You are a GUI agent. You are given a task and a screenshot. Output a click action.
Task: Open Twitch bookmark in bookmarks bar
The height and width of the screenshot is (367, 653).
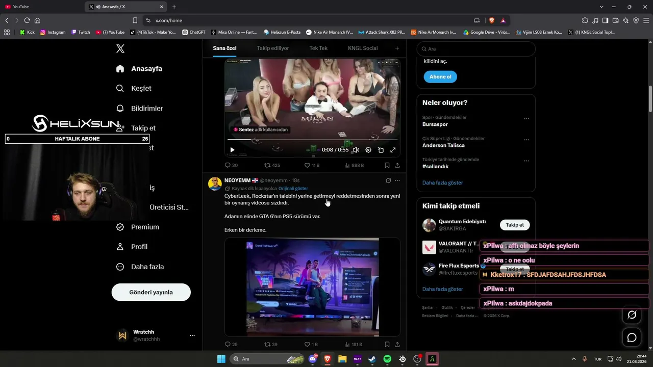81,32
